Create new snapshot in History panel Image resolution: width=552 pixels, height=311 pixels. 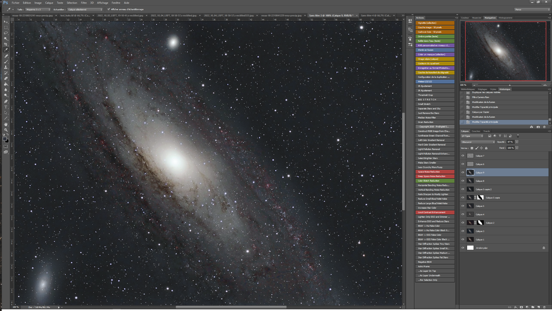(538, 127)
